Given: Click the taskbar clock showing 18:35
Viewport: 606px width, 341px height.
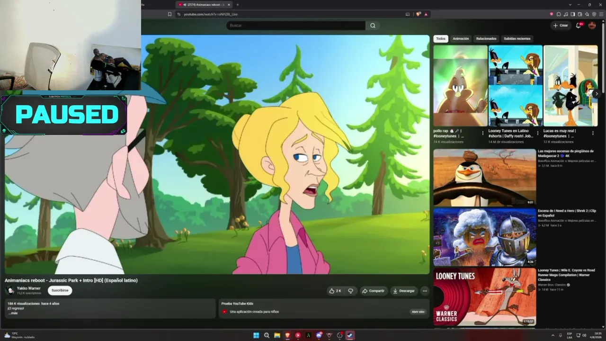Looking at the screenshot, I should [x=595, y=335].
